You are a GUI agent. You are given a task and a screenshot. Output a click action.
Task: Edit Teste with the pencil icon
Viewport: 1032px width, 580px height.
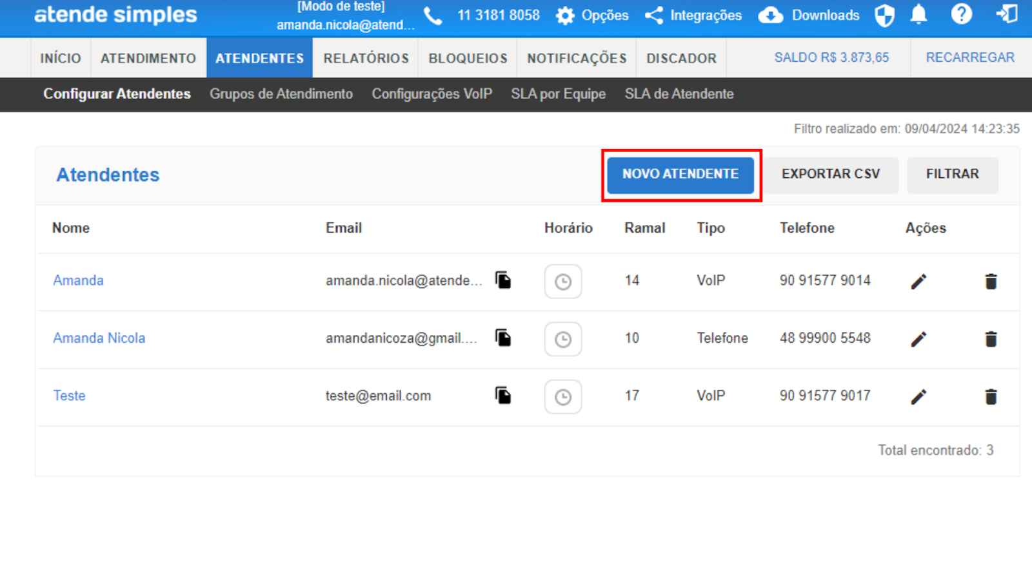coord(918,396)
